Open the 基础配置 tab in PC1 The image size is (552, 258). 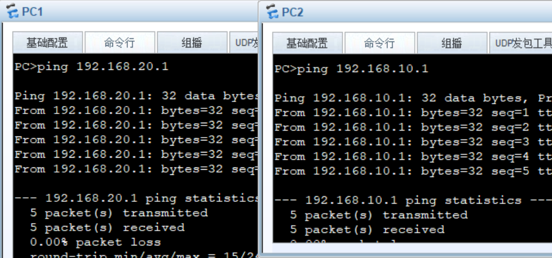47,42
